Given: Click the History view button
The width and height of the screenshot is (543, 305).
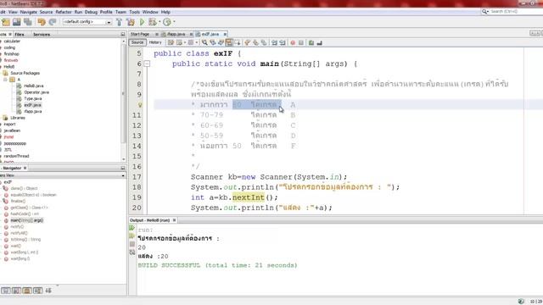Looking at the screenshot, I should tap(155, 42).
